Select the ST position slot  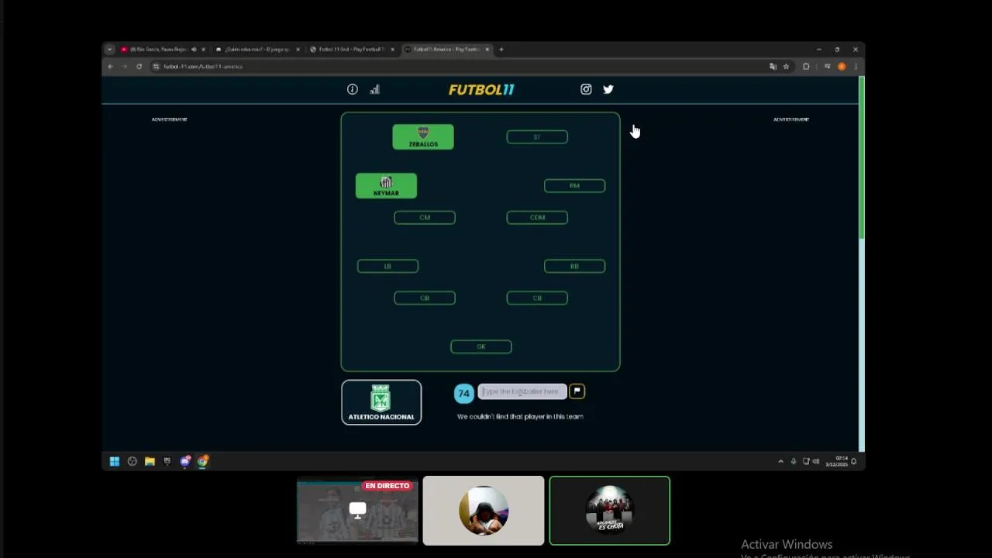[537, 137]
